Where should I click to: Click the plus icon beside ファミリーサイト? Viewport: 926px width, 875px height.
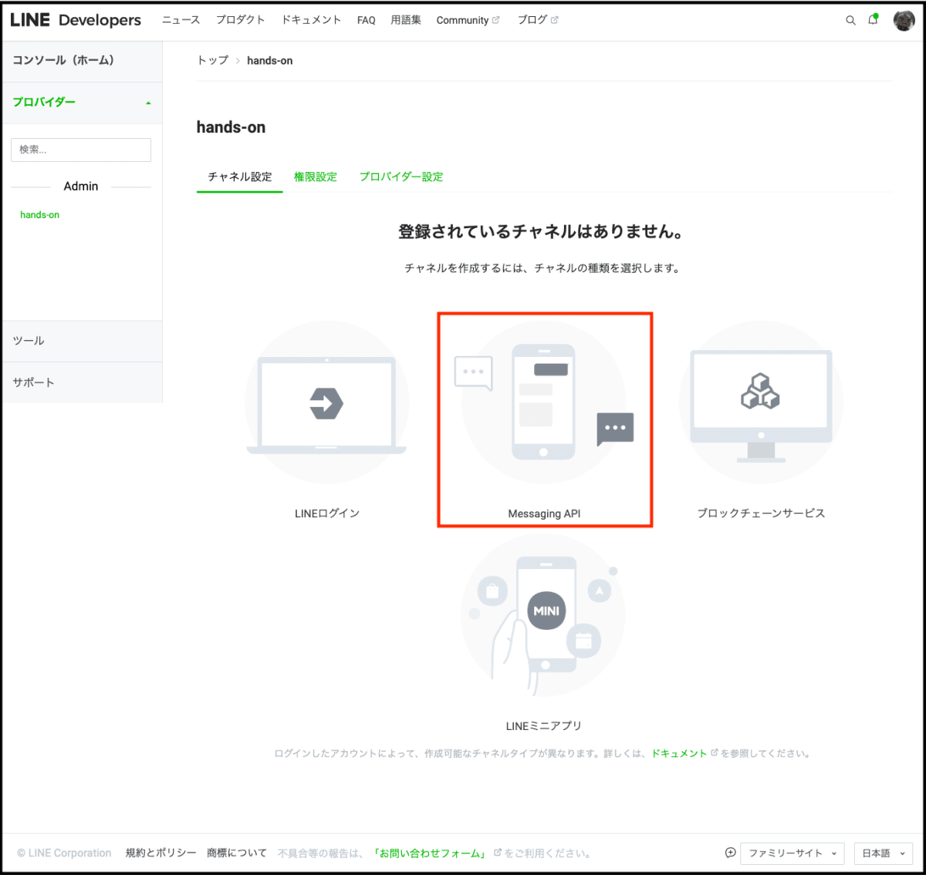tap(730, 853)
